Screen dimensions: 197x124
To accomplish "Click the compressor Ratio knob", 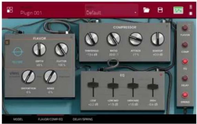I will [114, 39].
